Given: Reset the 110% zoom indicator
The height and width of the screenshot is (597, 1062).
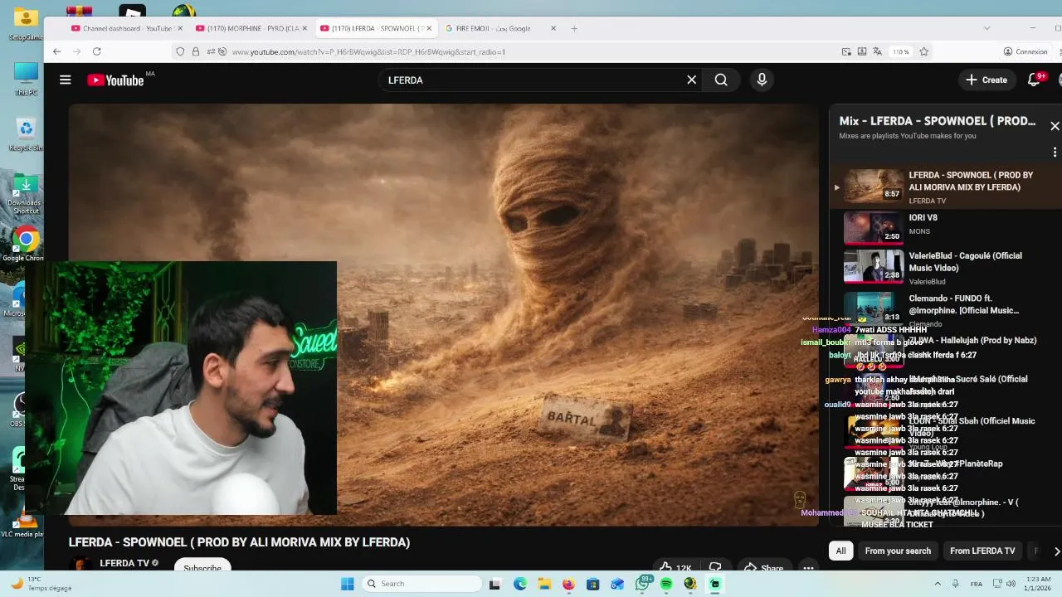Looking at the screenshot, I should point(900,51).
